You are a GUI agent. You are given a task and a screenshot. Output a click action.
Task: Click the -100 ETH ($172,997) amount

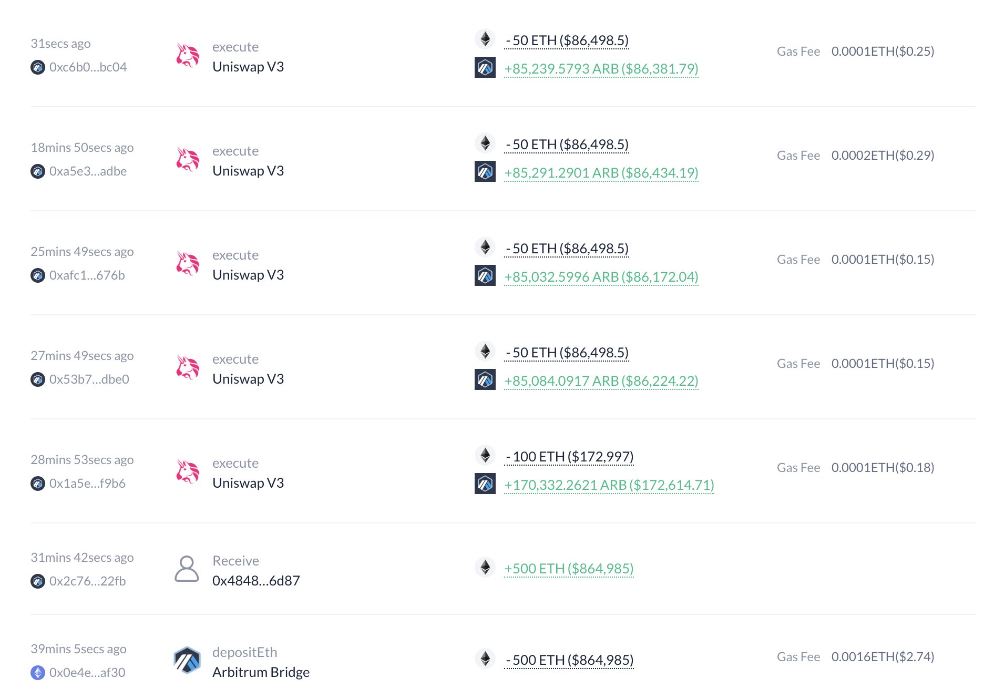(x=569, y=457)
